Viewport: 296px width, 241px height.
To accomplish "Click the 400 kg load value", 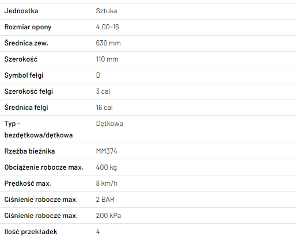I will click(x=107, y=167).
